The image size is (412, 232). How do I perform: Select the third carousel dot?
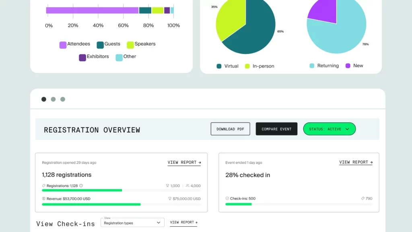[63, 99]
